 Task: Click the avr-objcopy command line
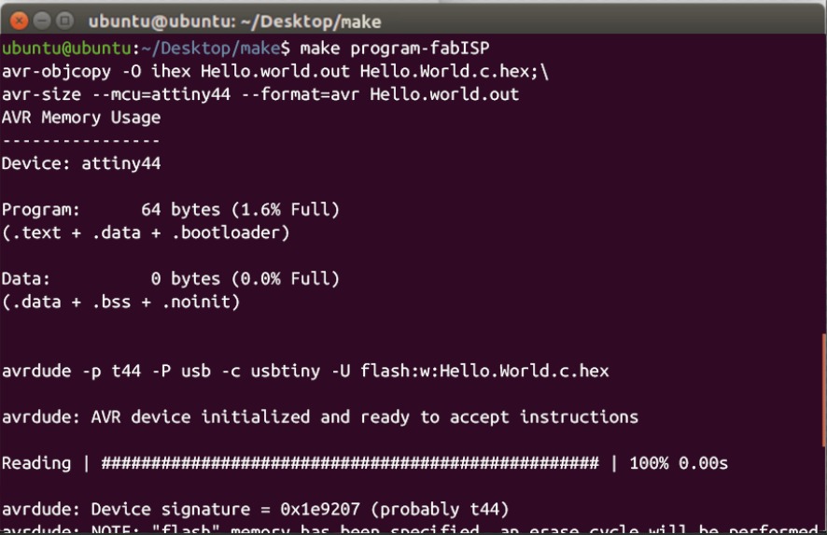pos(274,71)
